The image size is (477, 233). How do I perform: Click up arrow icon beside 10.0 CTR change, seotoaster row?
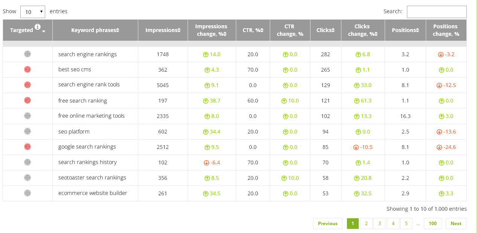284,178
